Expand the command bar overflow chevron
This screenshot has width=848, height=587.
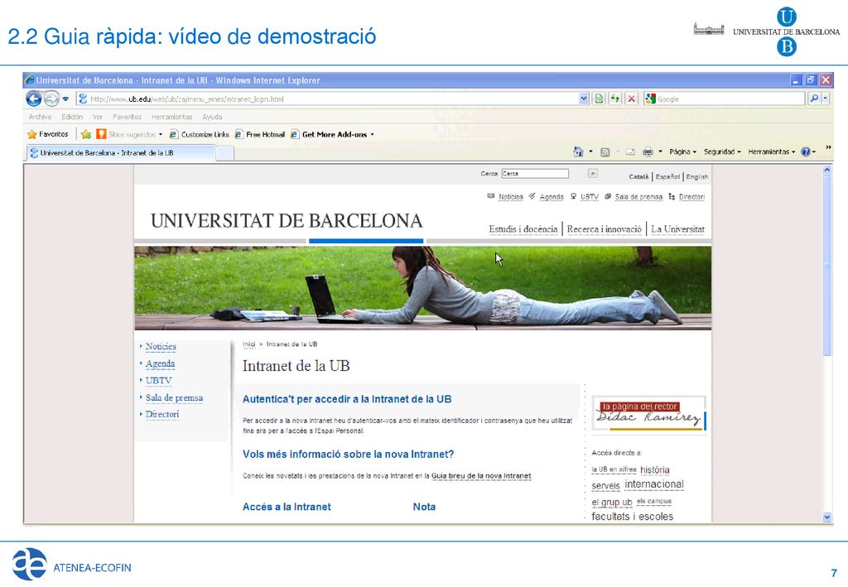point(828,147)
